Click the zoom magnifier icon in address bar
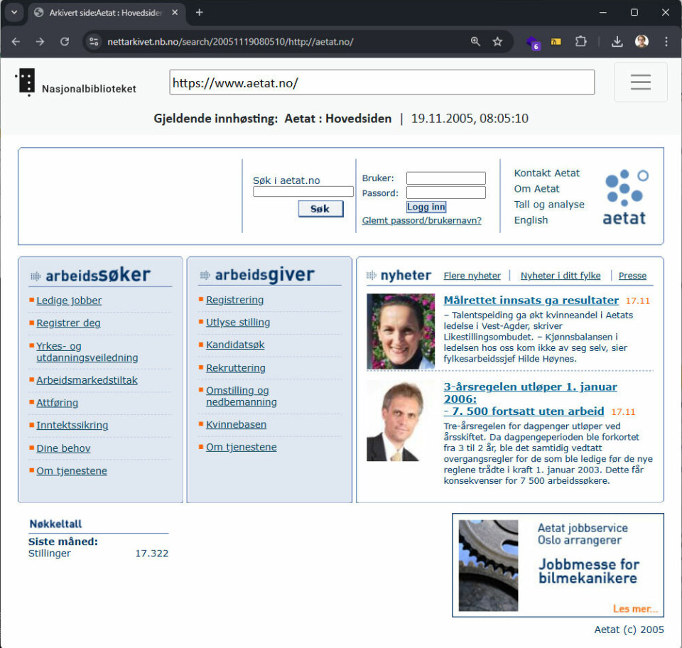The image size is (682, 648). [475, 42]
